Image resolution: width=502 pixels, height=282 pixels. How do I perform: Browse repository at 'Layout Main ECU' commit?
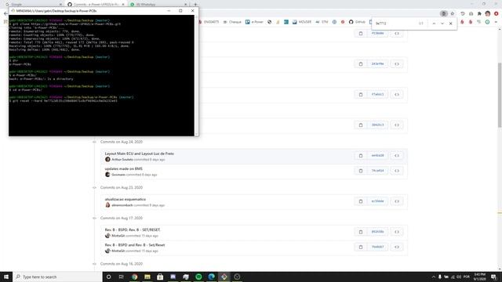[x=397, y=156]
